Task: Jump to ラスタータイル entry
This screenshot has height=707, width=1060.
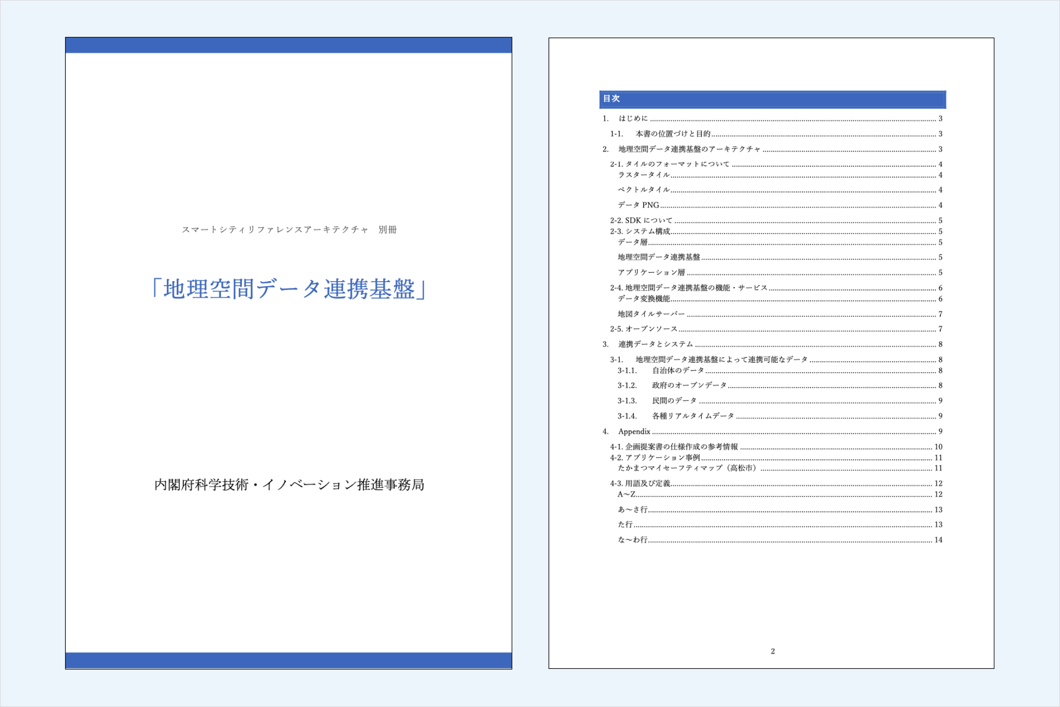Action: coord(644,175)
